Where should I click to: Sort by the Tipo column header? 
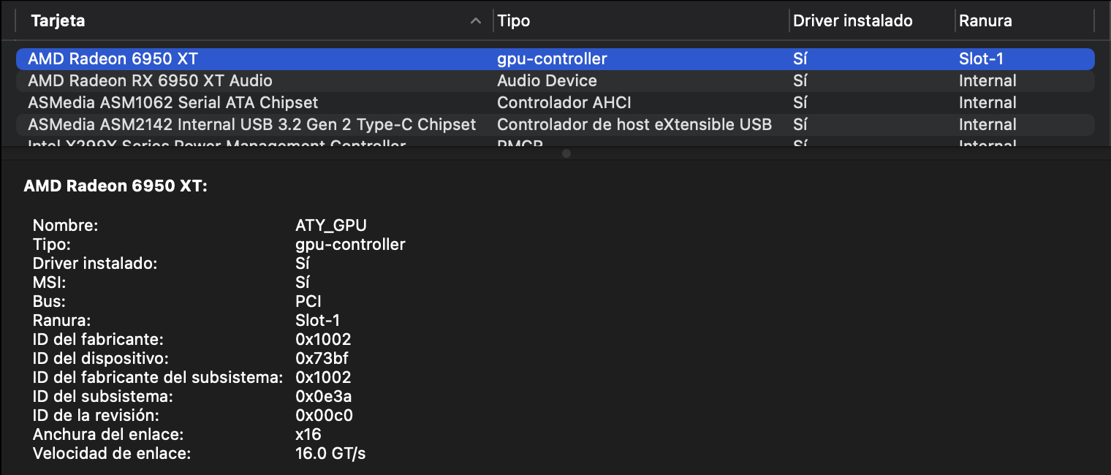[642, 21]
